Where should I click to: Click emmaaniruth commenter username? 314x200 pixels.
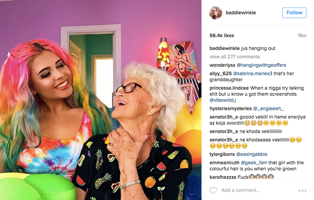coord(224,163)
